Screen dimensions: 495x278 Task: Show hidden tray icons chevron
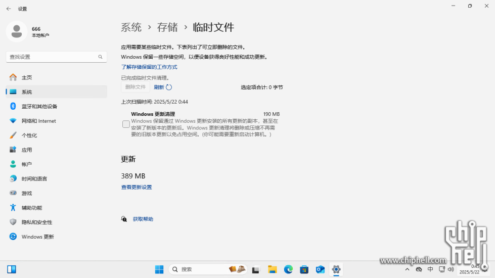coord(407,269)
